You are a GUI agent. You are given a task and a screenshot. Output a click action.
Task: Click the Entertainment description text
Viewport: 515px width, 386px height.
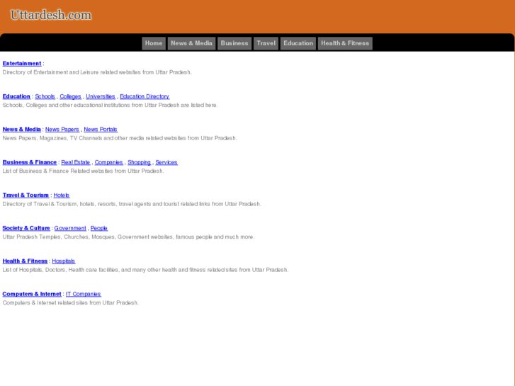click(x=97, y=72)
